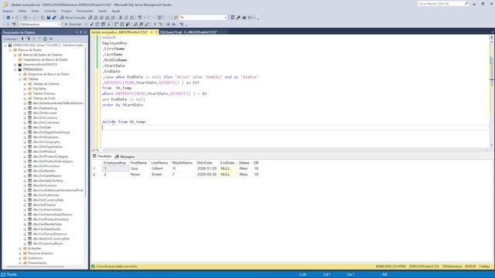Click the dbo.DimDate table icon
Image resolution: width=495 pixels, height=278 pixels.
[29, 127]
